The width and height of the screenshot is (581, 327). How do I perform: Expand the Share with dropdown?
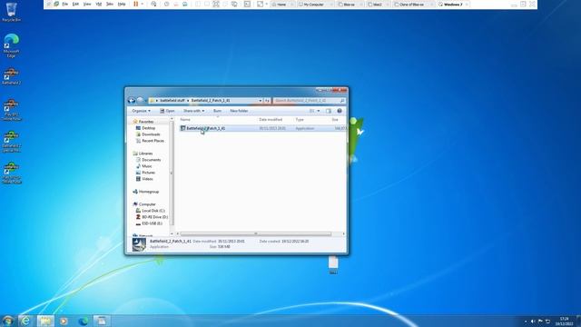pos(193,111)
